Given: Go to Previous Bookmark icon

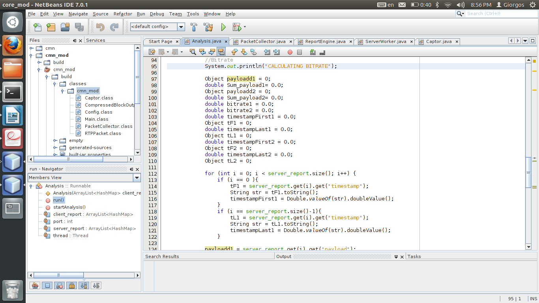Looking at the screenshot, I should pos(234,52).
